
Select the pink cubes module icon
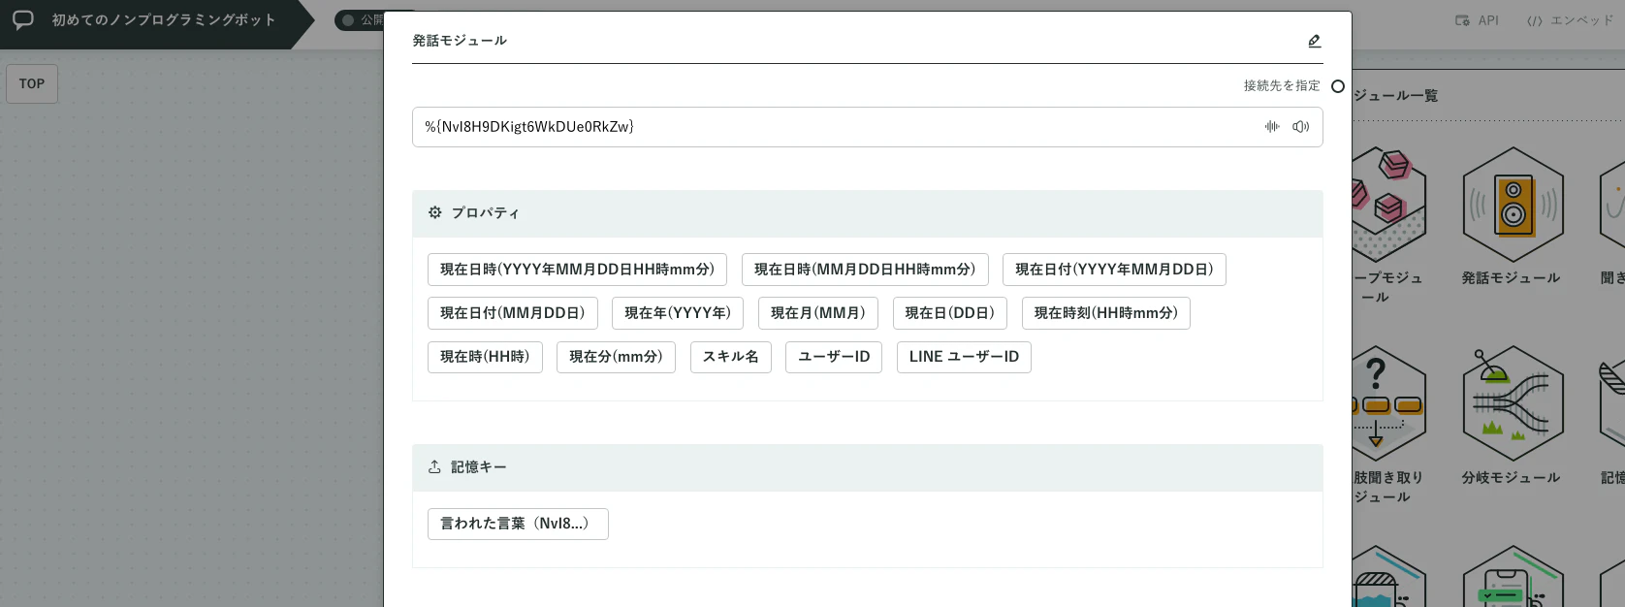(x=1388, y=205)
